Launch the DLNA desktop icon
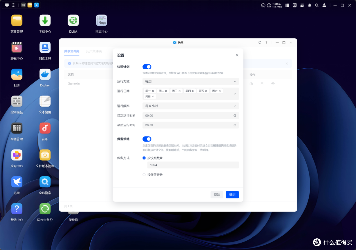This screenshot has height=250, width=356. (x=73, y=21)
